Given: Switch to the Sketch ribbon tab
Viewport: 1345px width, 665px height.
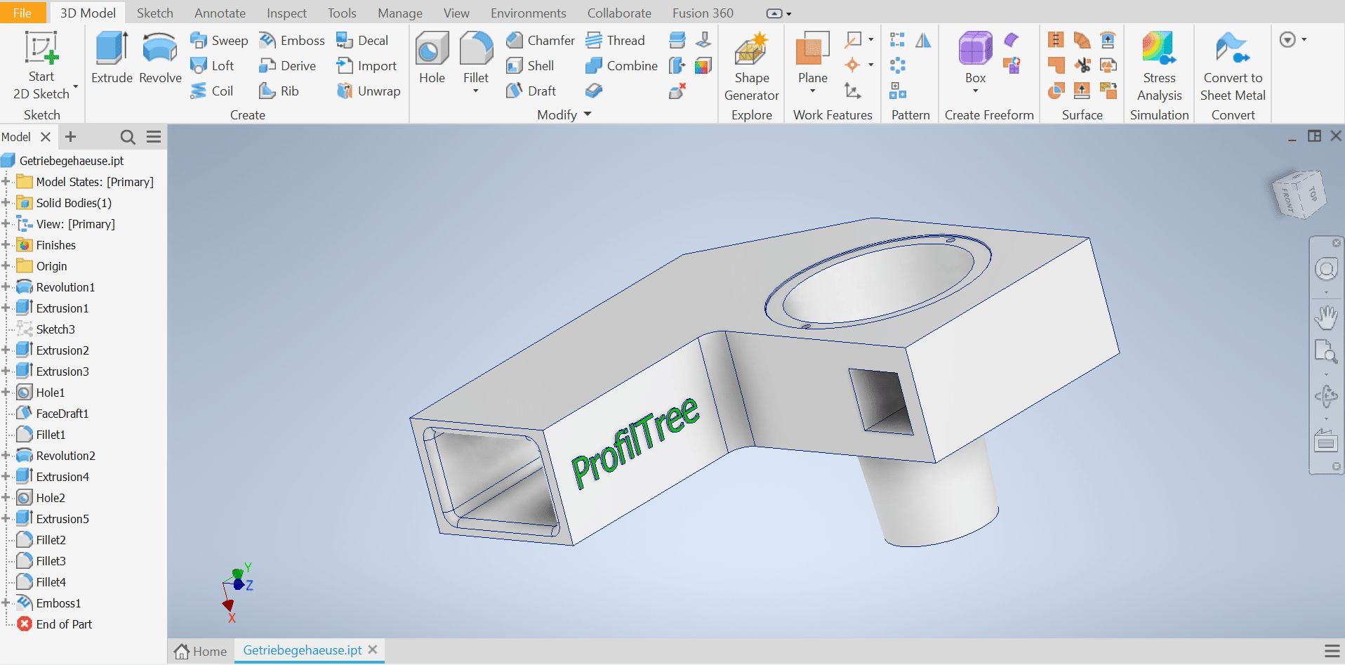Looking at the screenshot, I should [x=155, y=13].
